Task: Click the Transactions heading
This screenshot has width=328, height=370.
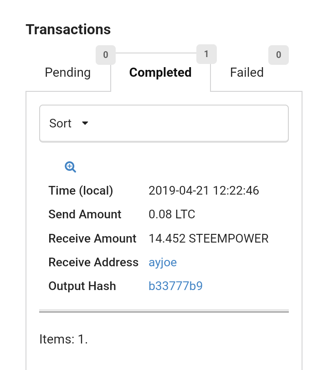Action: point(68,29)
